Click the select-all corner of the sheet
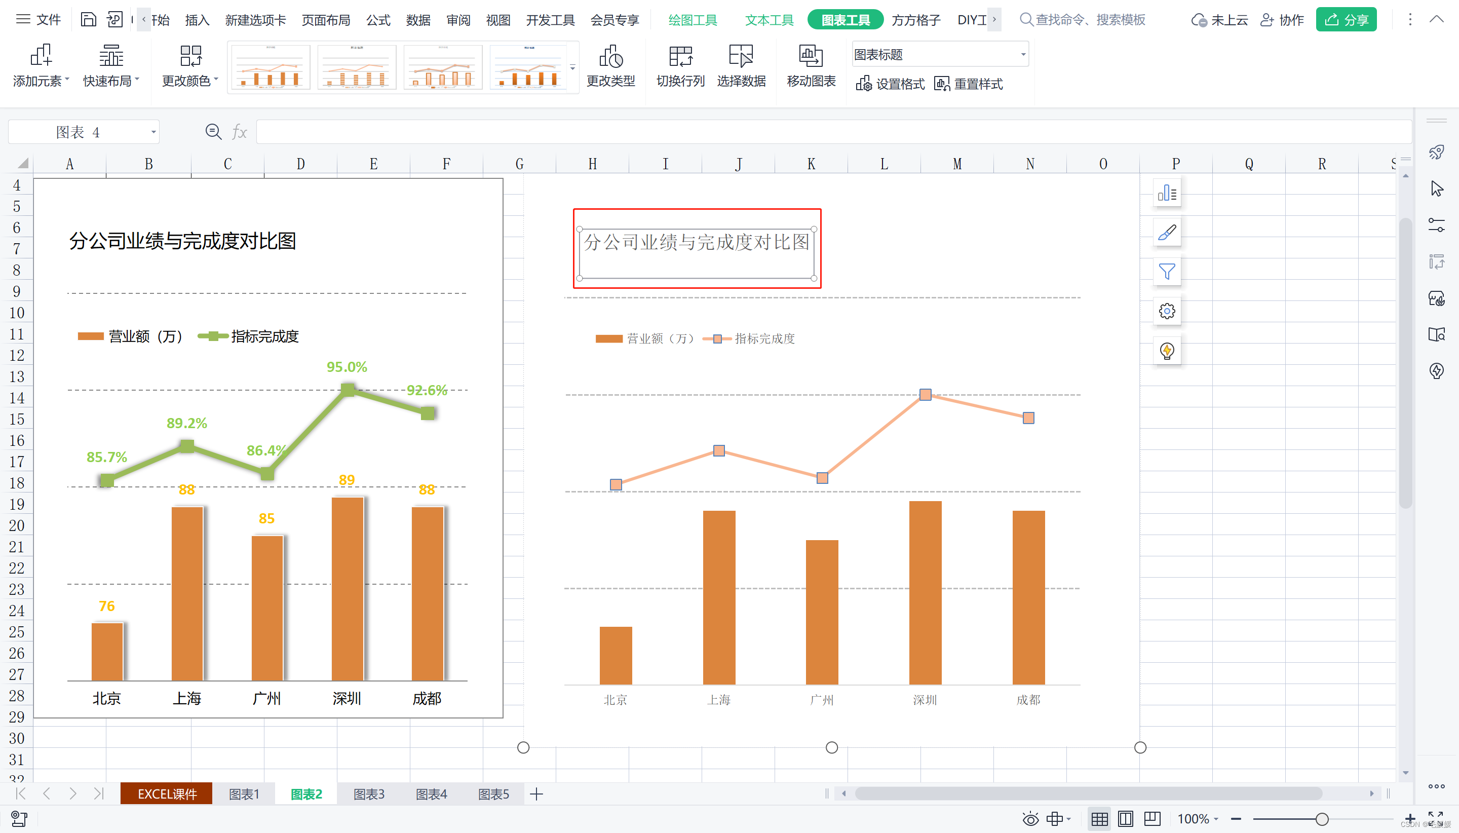Image resolution: width=1459 pixels, height=833 pixels. coord(22,164)
